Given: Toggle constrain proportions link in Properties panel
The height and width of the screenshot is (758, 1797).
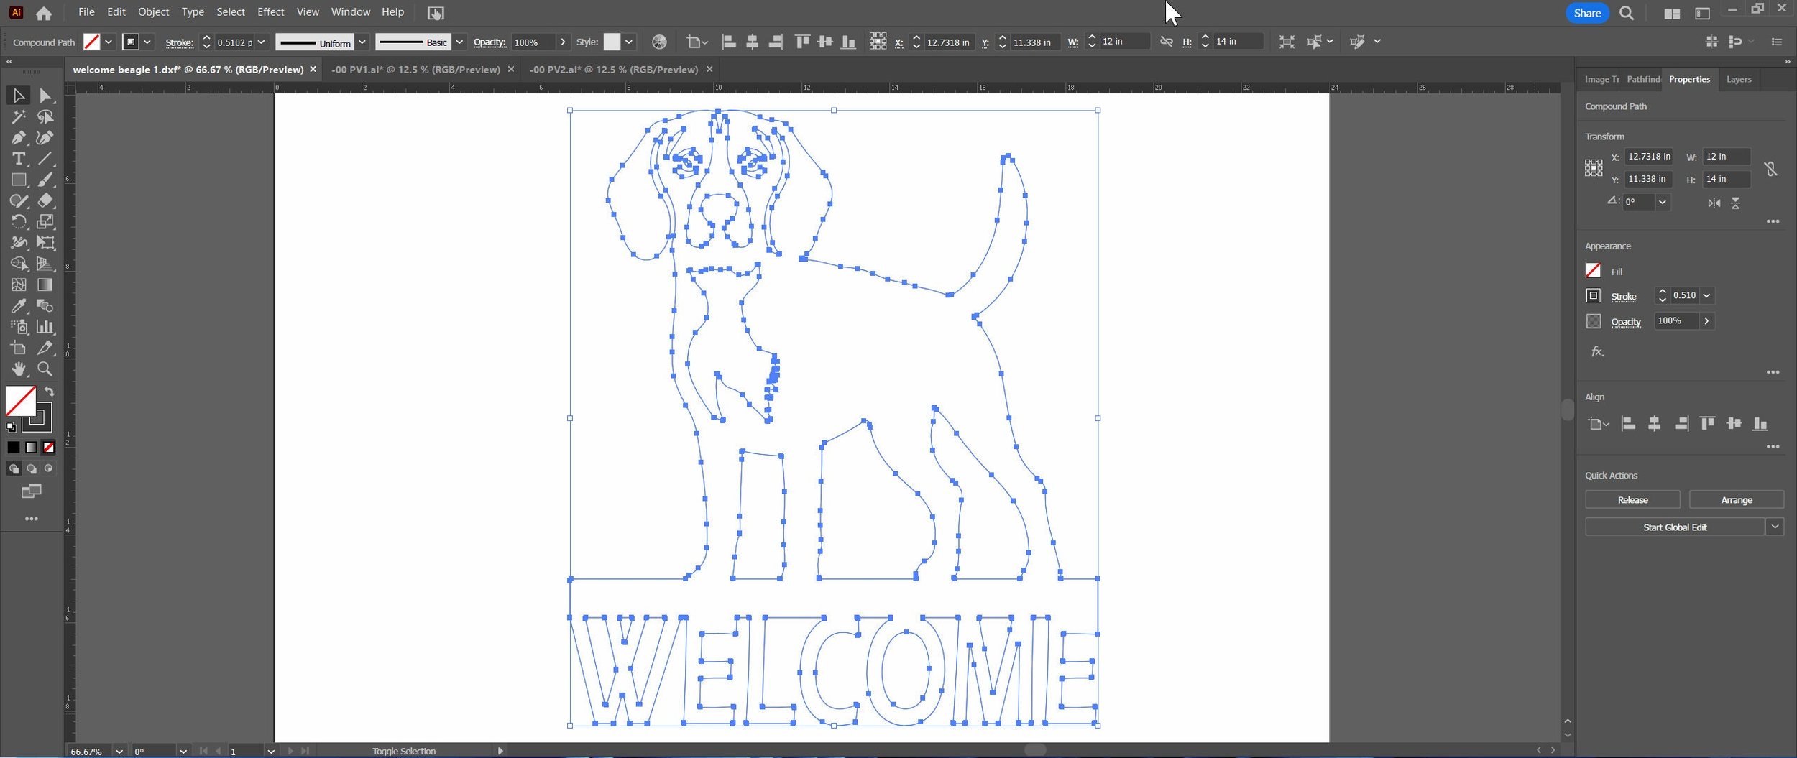Looking at the screenshot, I should tap(1770, 169).
